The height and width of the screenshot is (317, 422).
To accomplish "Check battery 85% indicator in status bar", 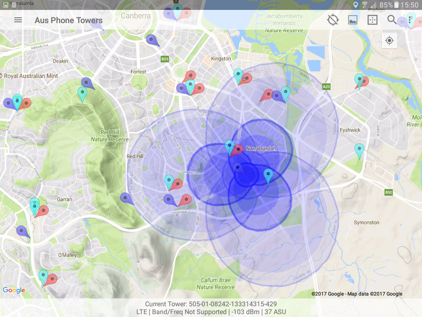I will point(389,5).
